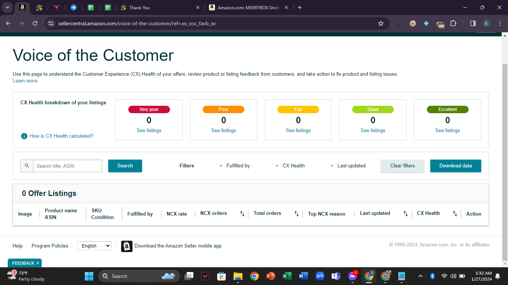The width and height of the screenshot is (508, 285).
Task: Go back to the previous page
Action: (9, 23)
